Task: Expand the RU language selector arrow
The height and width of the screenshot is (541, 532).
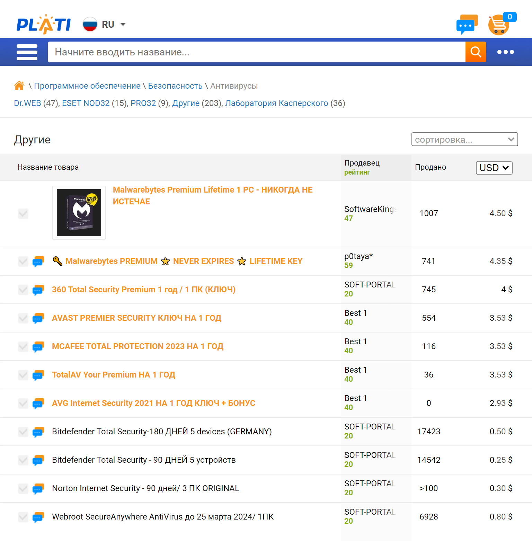Action: click(123, 24)
